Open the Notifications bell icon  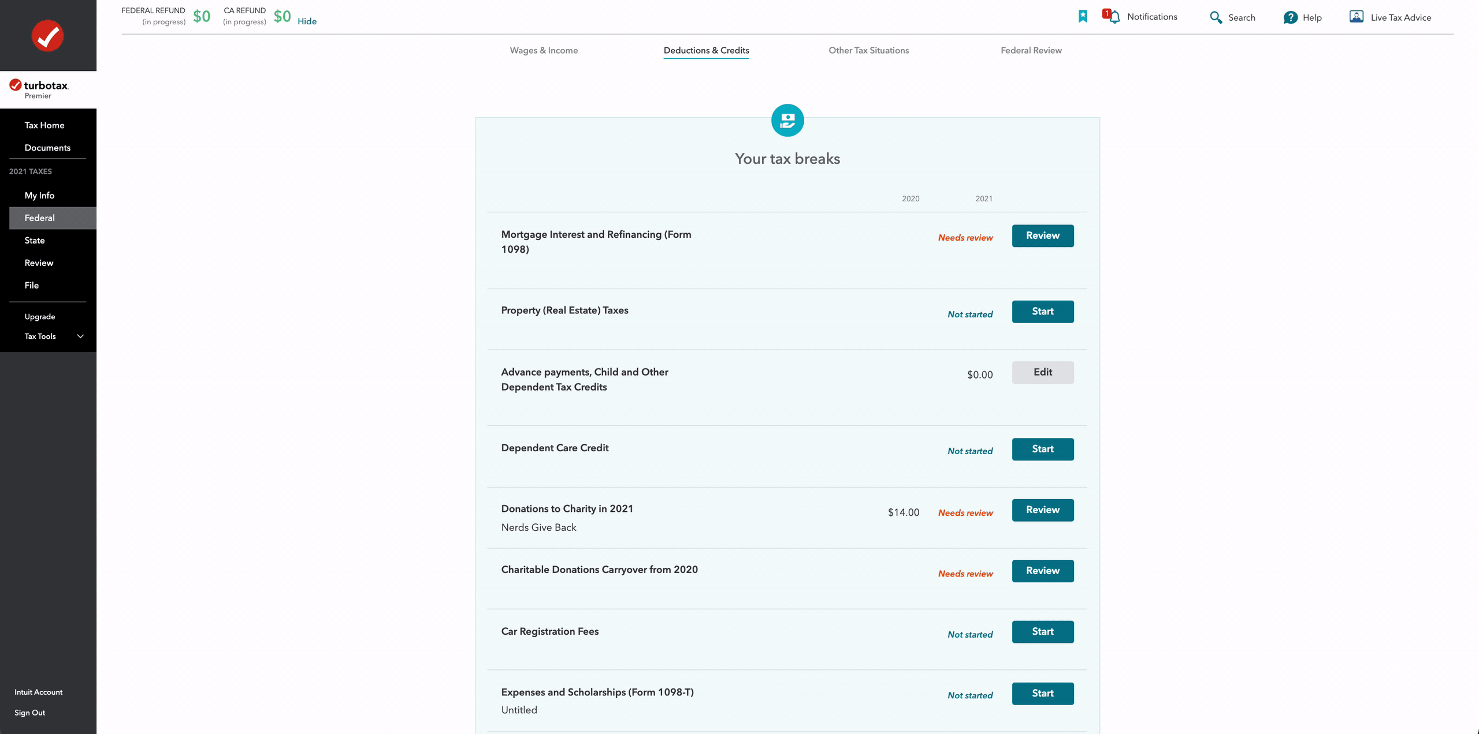(x=1114, y=17)
